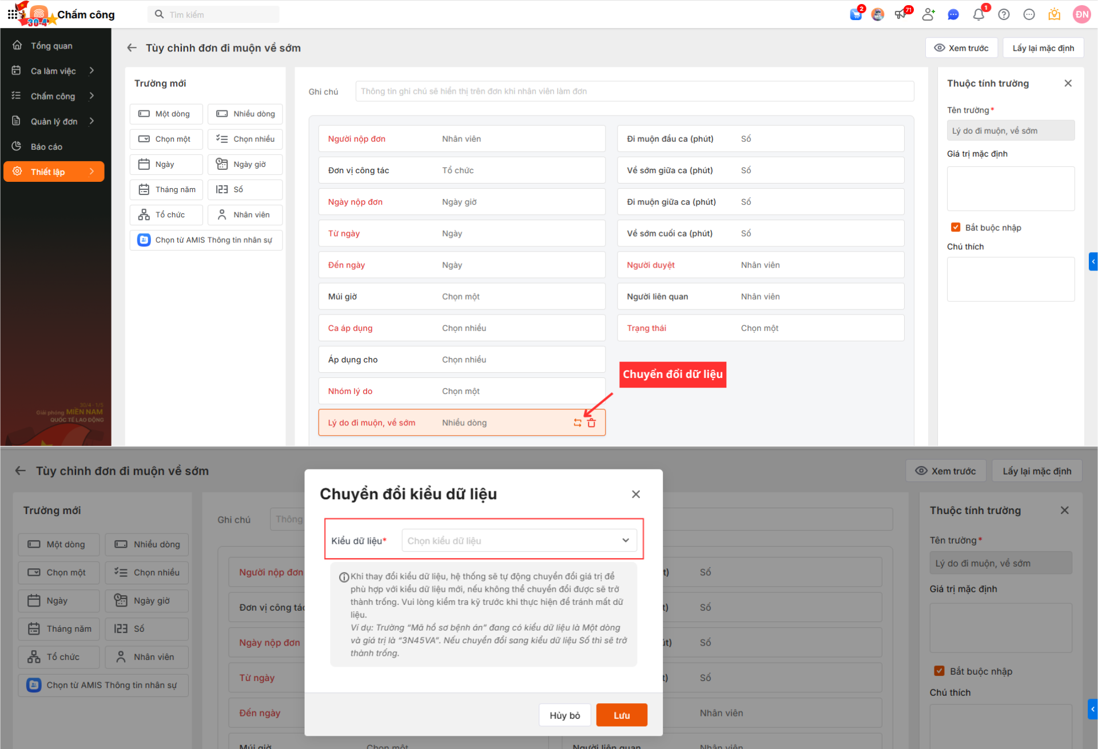
Task: Click the data conversion icon on Lý do row
Action: click(577, 423)
